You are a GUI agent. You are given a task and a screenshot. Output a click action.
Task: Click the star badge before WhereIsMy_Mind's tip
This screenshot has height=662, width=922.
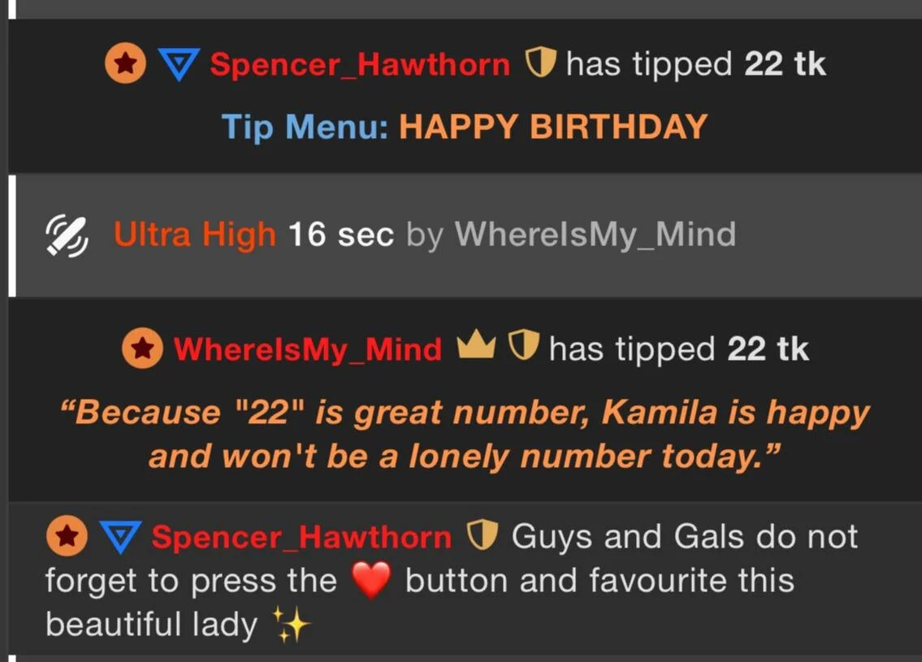pos(142,348)
